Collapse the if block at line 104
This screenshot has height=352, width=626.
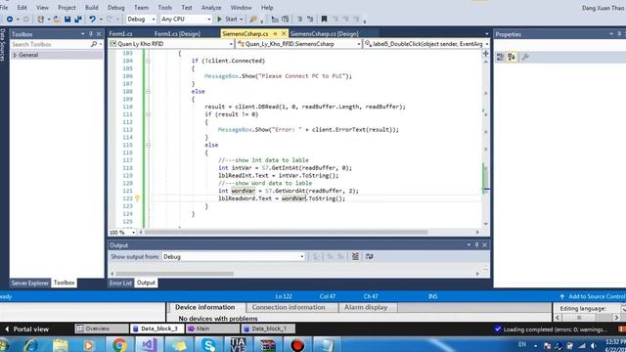148,61
